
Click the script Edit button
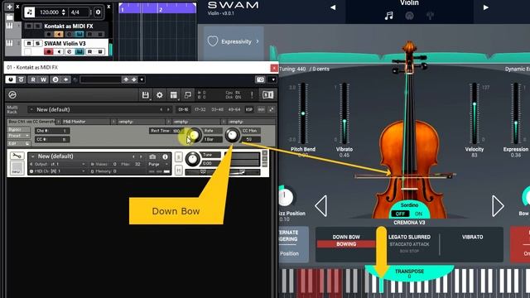coord(18,143)
